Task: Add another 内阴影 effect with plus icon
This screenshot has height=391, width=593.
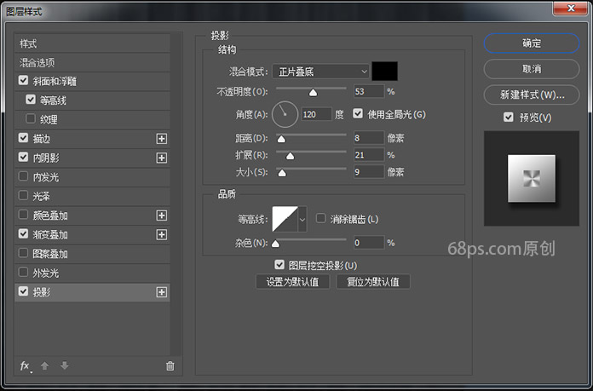Action: pos(162,158)
